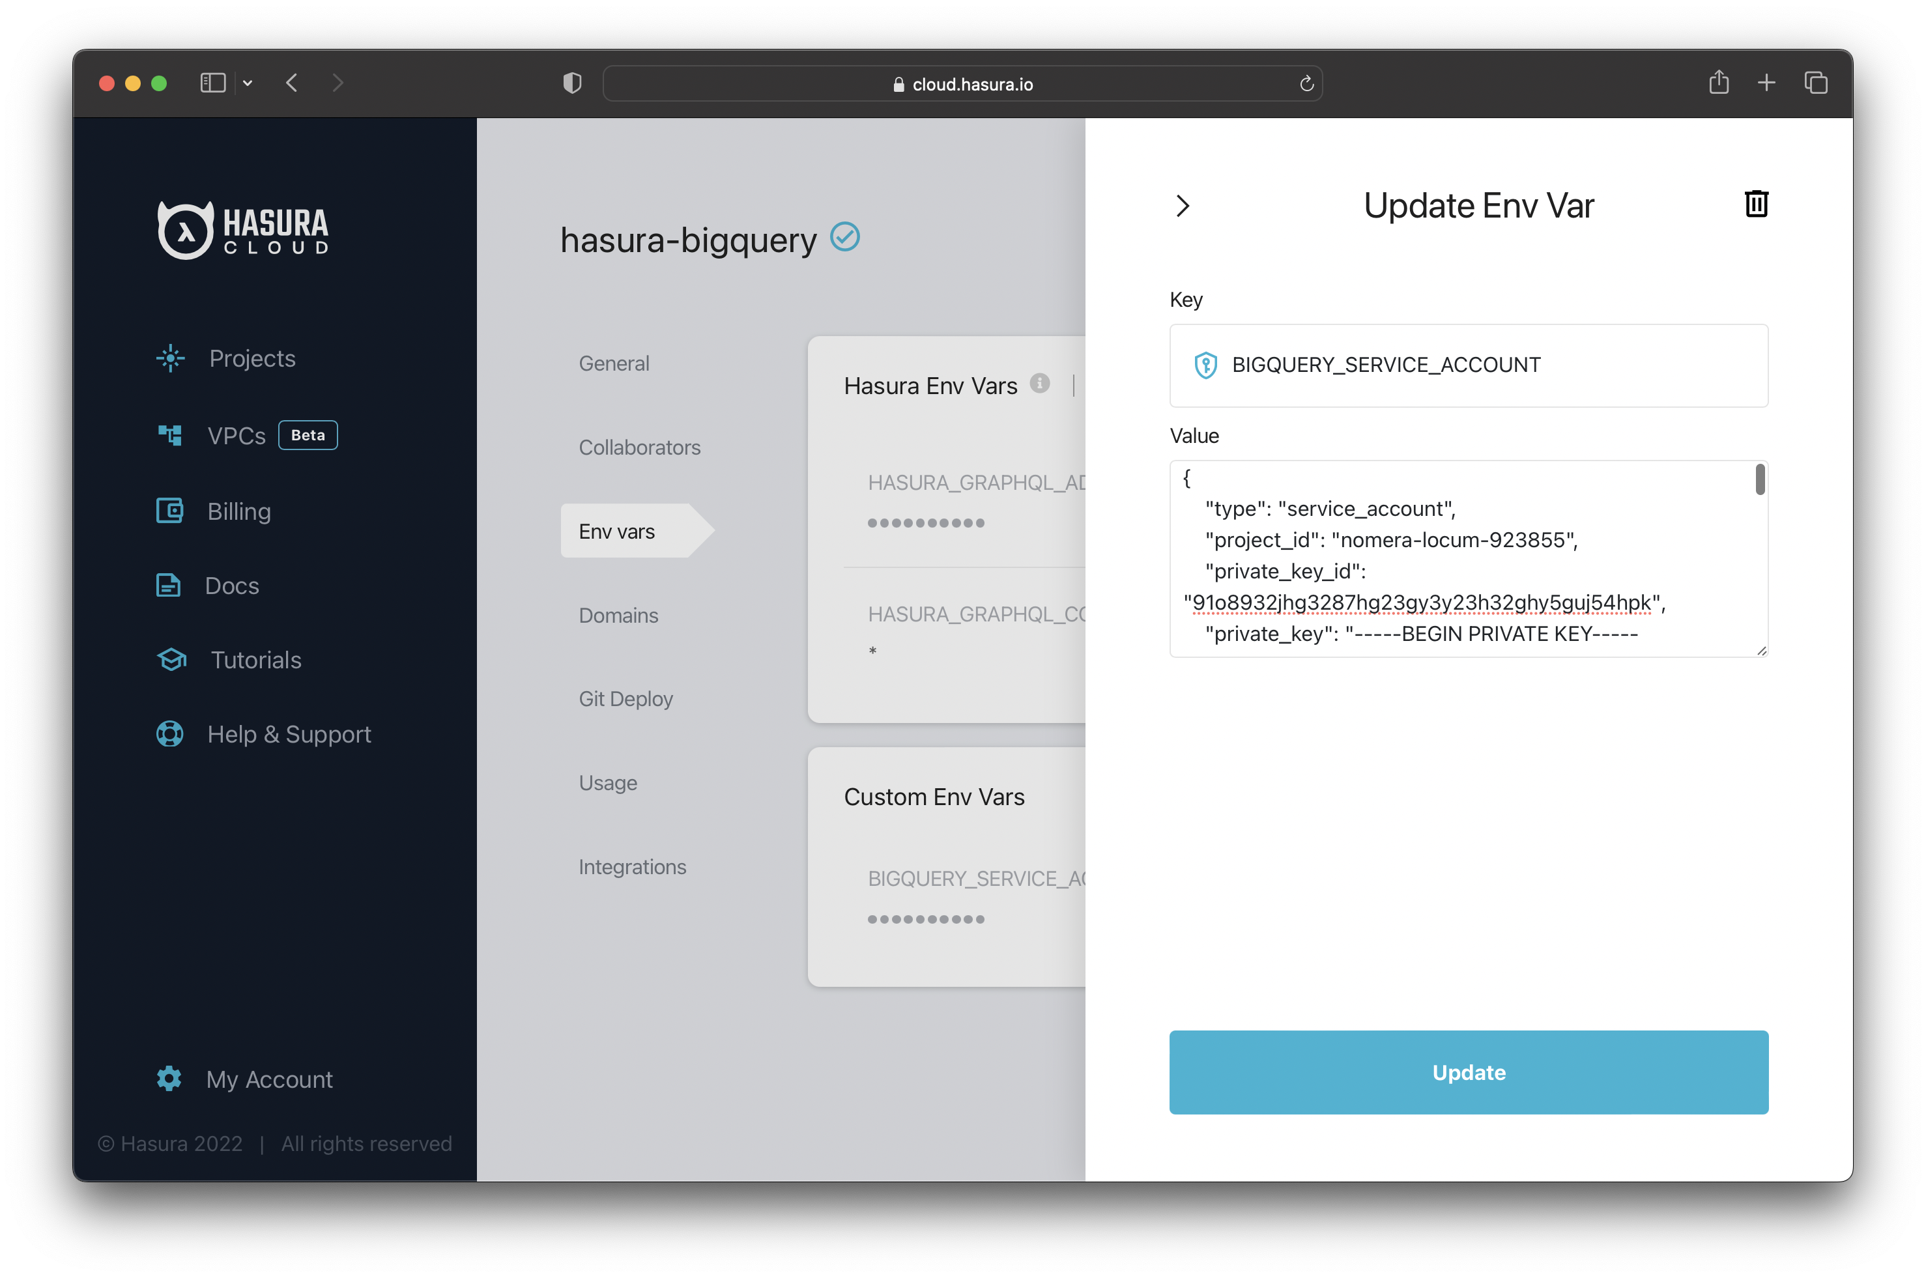
Task: Collapse the Update Env Var panel
Action: (x=1182, y=205)
